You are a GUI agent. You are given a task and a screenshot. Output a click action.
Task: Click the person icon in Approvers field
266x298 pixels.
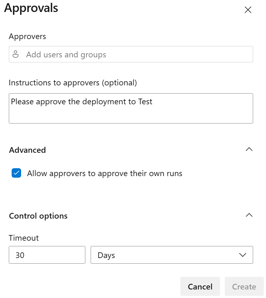[15, 54]
